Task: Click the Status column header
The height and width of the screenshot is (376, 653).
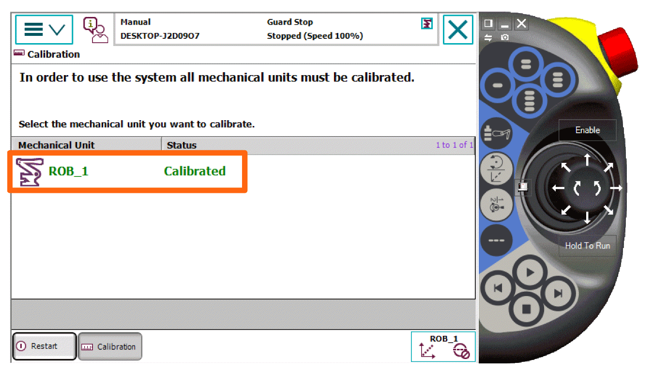Action: (x=182, y=145)
